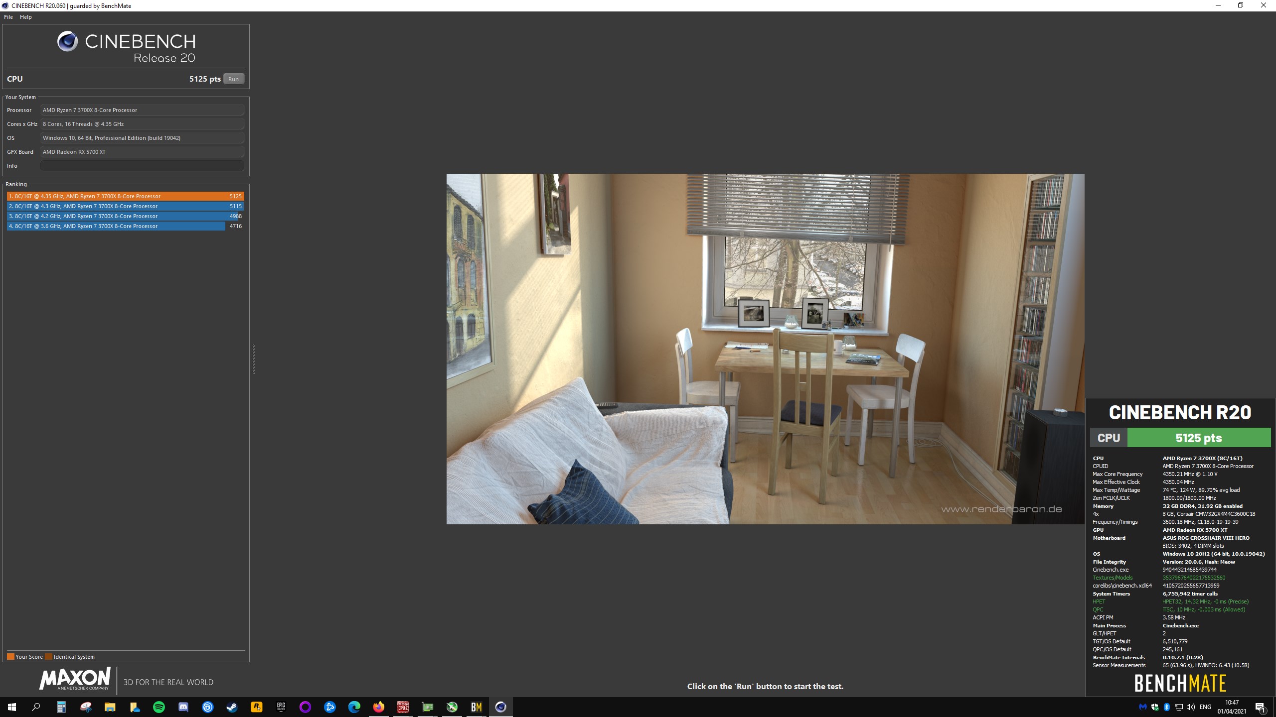Click the GFX Board field Radeon RX 5700 XT
The height and width of the screenshot is (717, 1276).
(x=142, y=152)
